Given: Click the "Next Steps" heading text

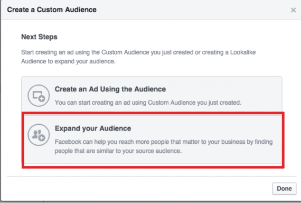Looking at the screenshot, I should tap(39, 37).
